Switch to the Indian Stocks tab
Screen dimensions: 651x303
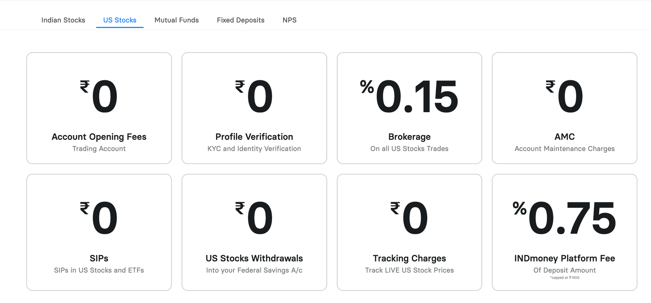pyautogui.click(x=63, y=20)
